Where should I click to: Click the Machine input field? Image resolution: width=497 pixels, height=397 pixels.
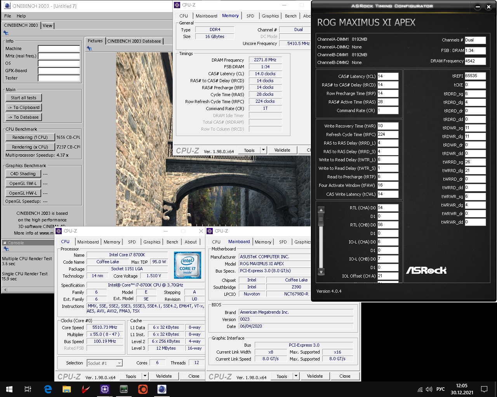tap(59, 48)
